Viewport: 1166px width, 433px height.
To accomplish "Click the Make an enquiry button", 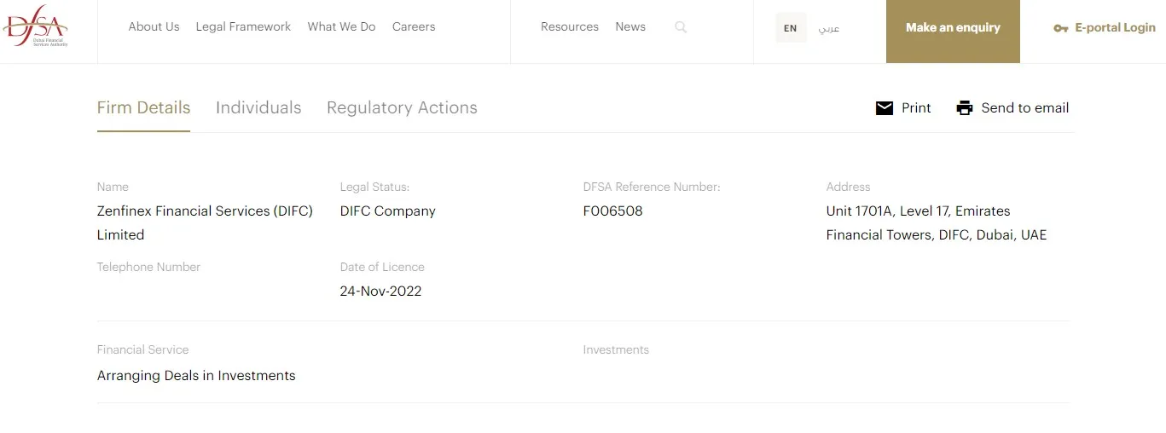I will pyautogui.click(x=953, y=32).
